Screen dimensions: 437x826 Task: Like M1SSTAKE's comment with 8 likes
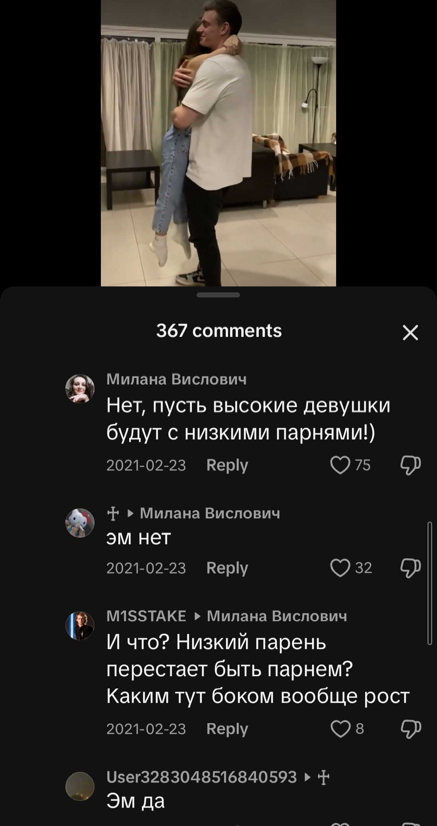[340, 729]
